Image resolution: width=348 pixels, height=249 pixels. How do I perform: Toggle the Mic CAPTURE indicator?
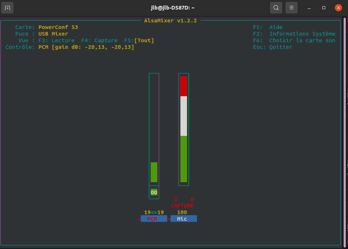tap(182, 206)
